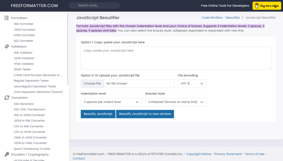Open the Regular Expression Tester sidebar item

point(31,80)
